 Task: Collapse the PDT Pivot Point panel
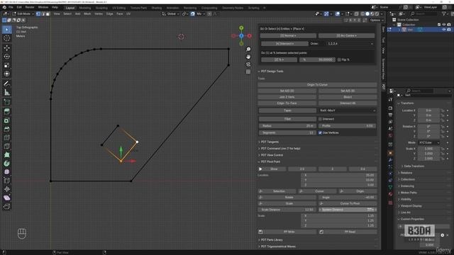click(x=270, y=162)
